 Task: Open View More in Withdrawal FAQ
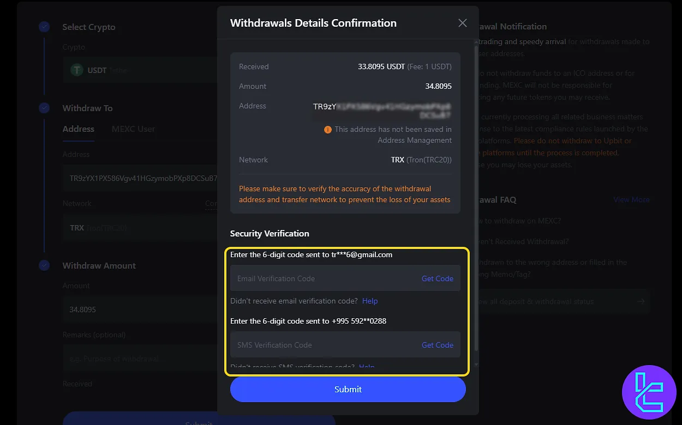pyautogui.click(x=631, y=199)
